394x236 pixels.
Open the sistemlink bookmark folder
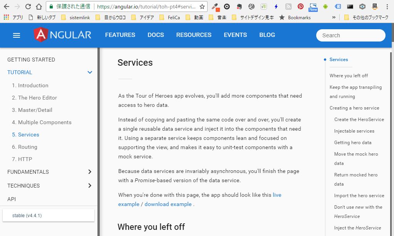point(75,17)
